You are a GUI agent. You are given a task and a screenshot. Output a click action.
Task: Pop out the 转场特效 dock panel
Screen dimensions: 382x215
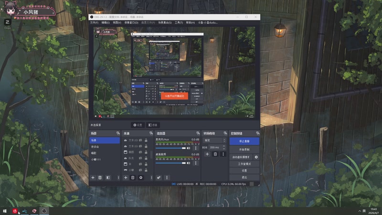click(x=225, y=133)
